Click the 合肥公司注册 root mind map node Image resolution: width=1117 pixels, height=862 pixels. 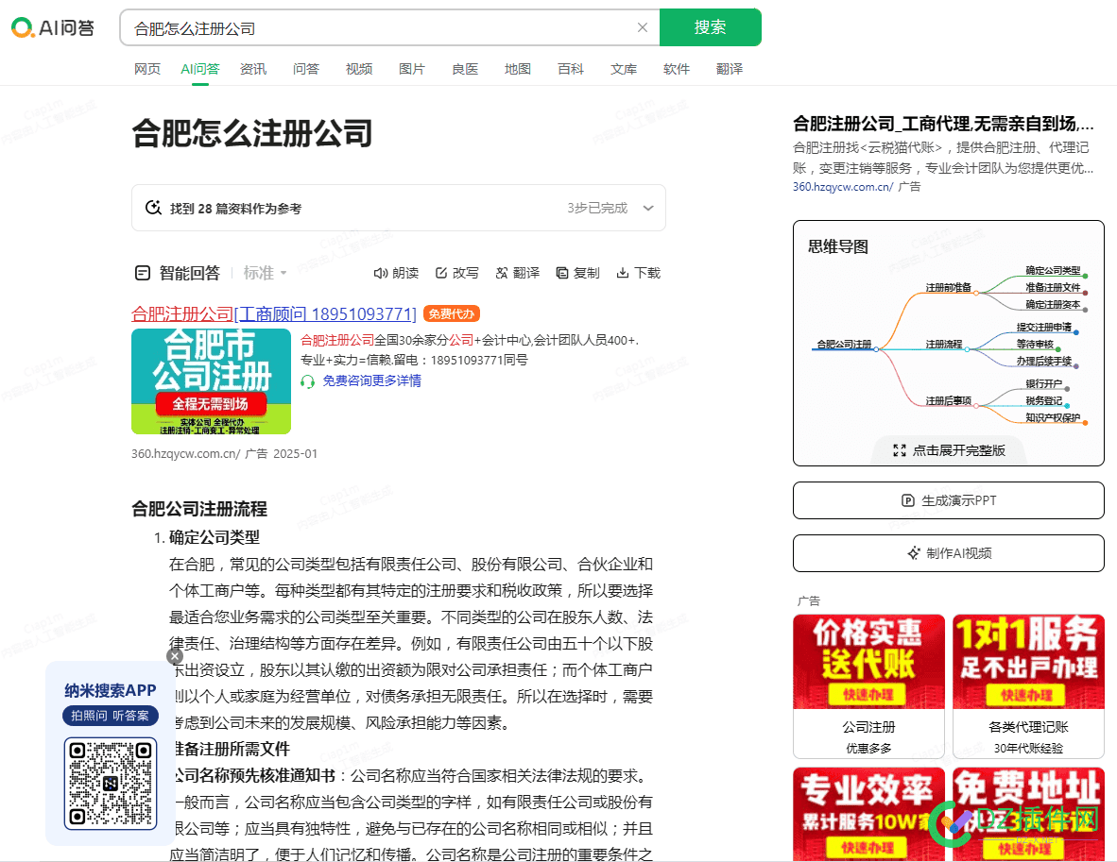click(x=844, y=344)
